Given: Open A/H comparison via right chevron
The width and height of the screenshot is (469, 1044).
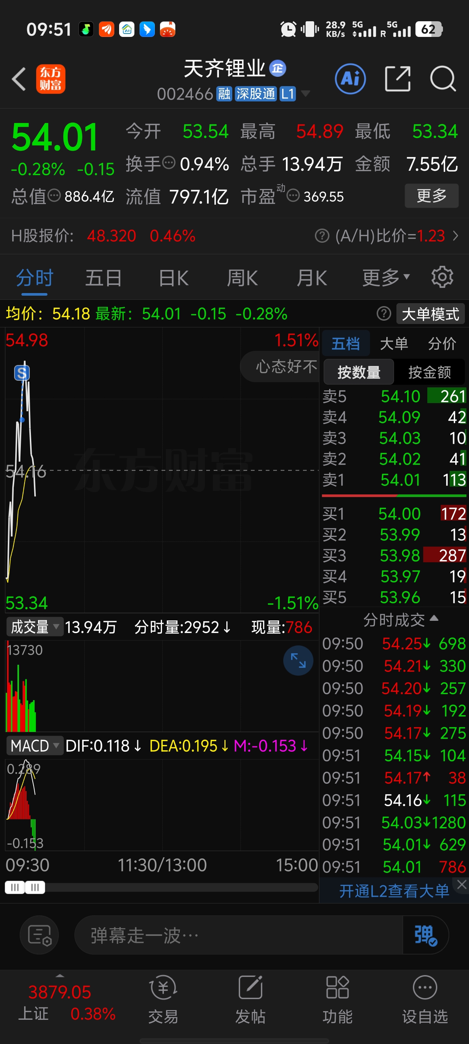Looking at the screenshot, I should coord(456,236).
